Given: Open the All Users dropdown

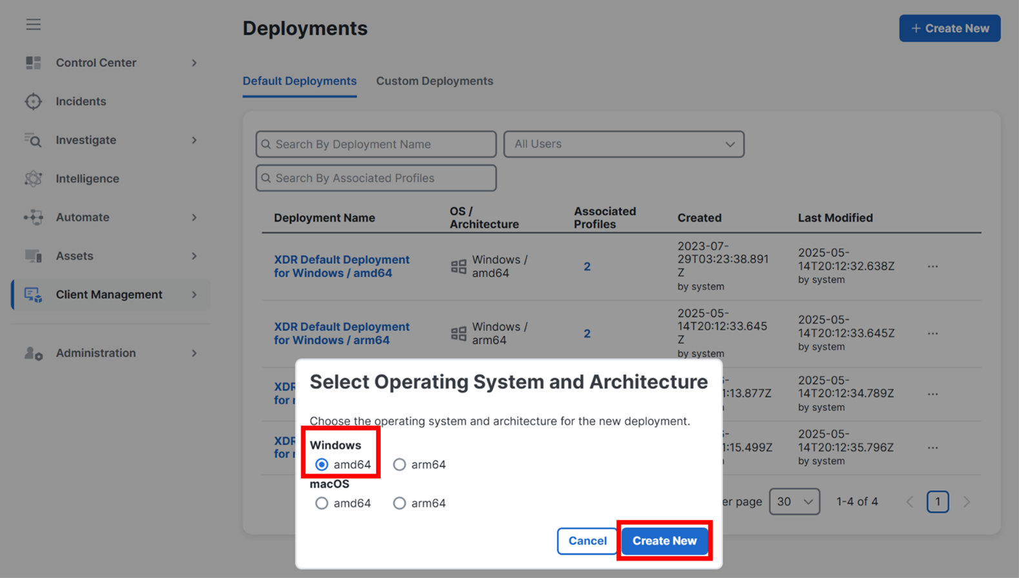Looking at the screenshot, I should point(623,144).
